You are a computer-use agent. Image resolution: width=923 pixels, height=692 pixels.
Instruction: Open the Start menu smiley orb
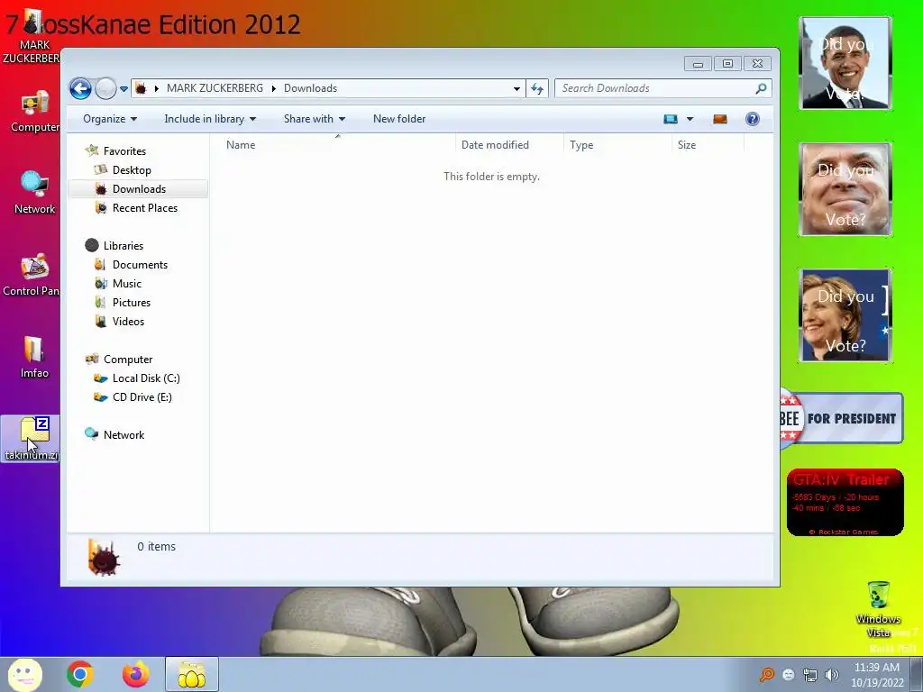click(x=24, y=674)
